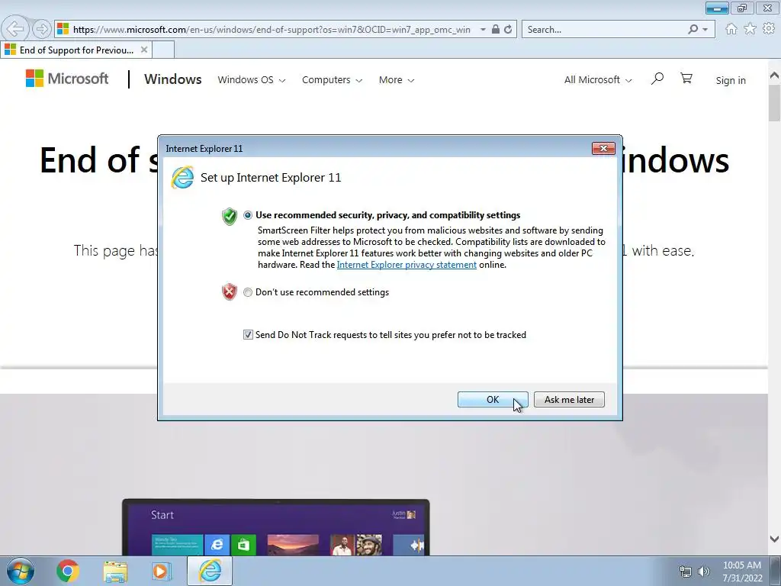
Task: Open Internet Explorer privacy statement link
Action: pyautogui.click(x=407, y=265)
